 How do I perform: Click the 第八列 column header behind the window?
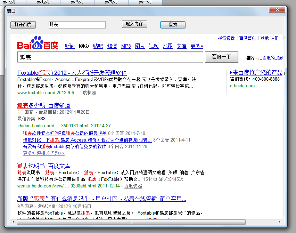[x=77, y=2]
